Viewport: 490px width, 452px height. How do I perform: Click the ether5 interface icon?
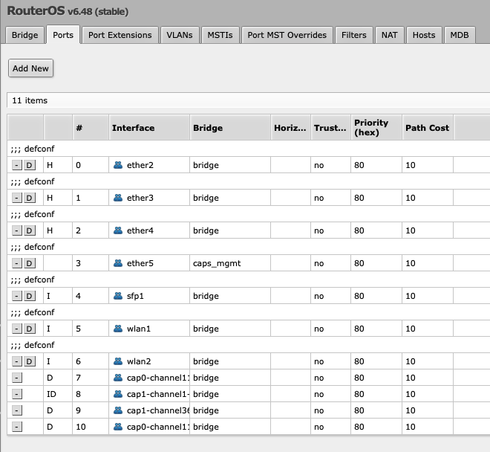point(118,263)
